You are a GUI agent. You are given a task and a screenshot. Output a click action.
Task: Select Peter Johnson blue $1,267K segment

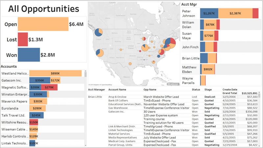209,13
